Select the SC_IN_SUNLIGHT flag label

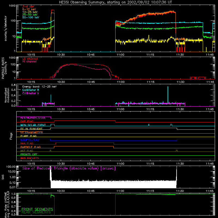31,129
